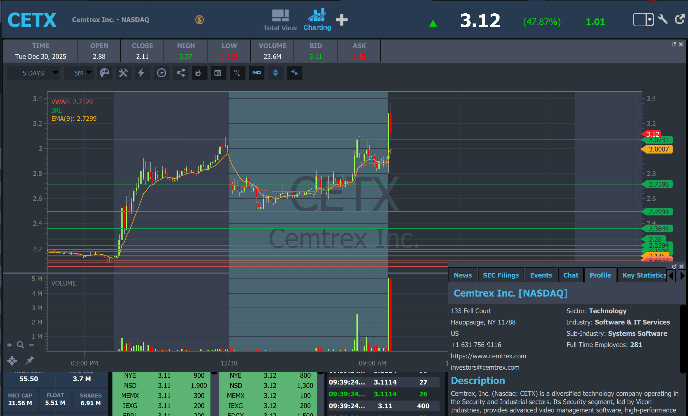
Task: Open the layout selector dropdown at the top right
Action: (649, 20)
